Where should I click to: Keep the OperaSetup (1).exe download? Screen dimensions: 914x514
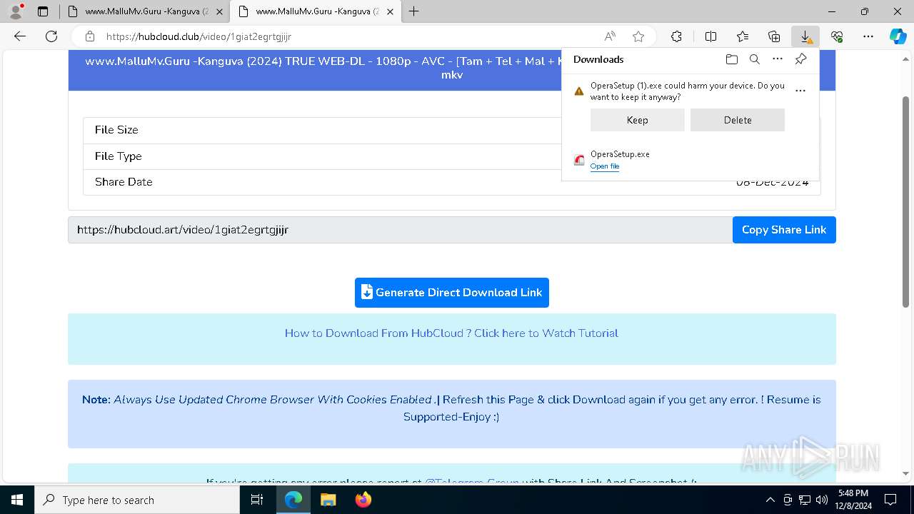click(638, 120)
